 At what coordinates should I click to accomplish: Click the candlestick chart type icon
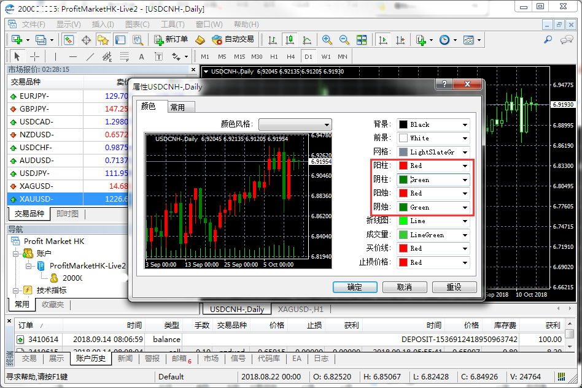(289, 40)
